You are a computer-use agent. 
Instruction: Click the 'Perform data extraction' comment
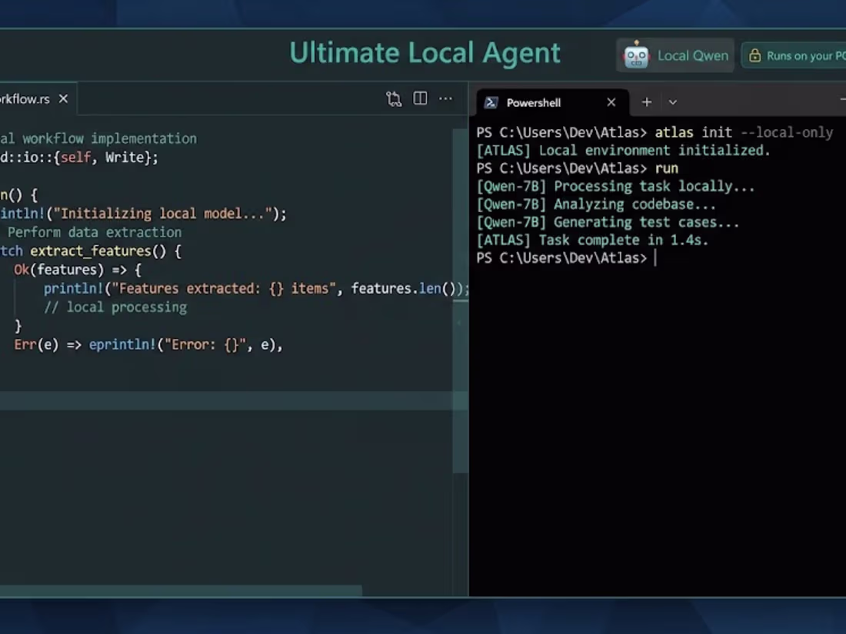[95, 232]
